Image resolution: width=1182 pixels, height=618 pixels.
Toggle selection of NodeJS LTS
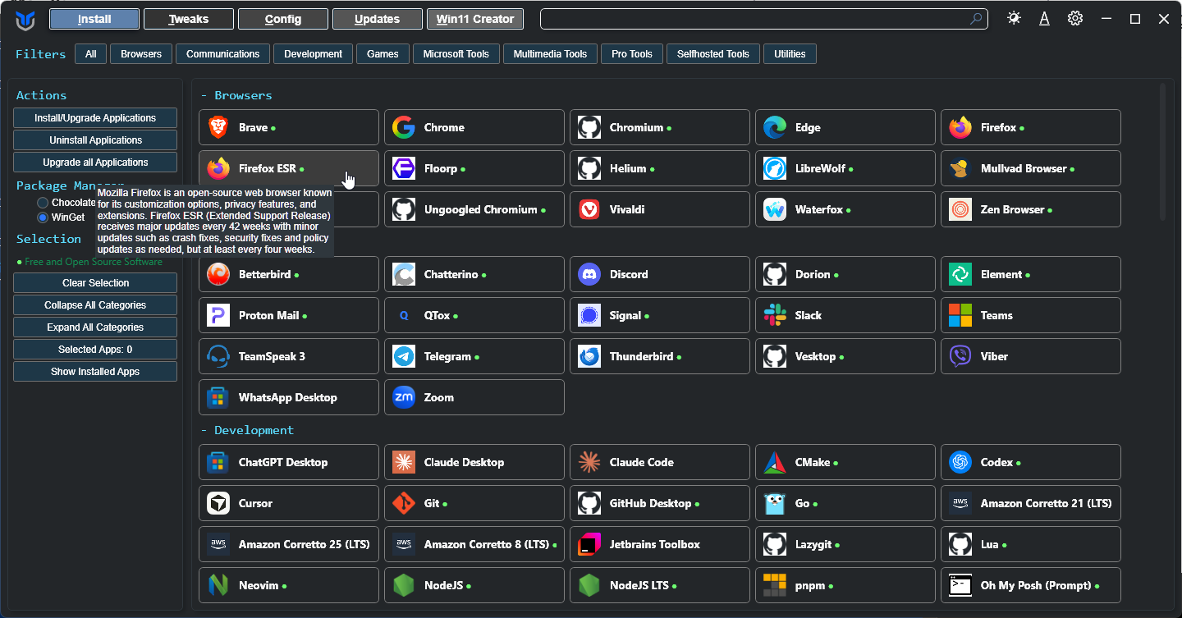pyautogui.click(x=660, y=585)
